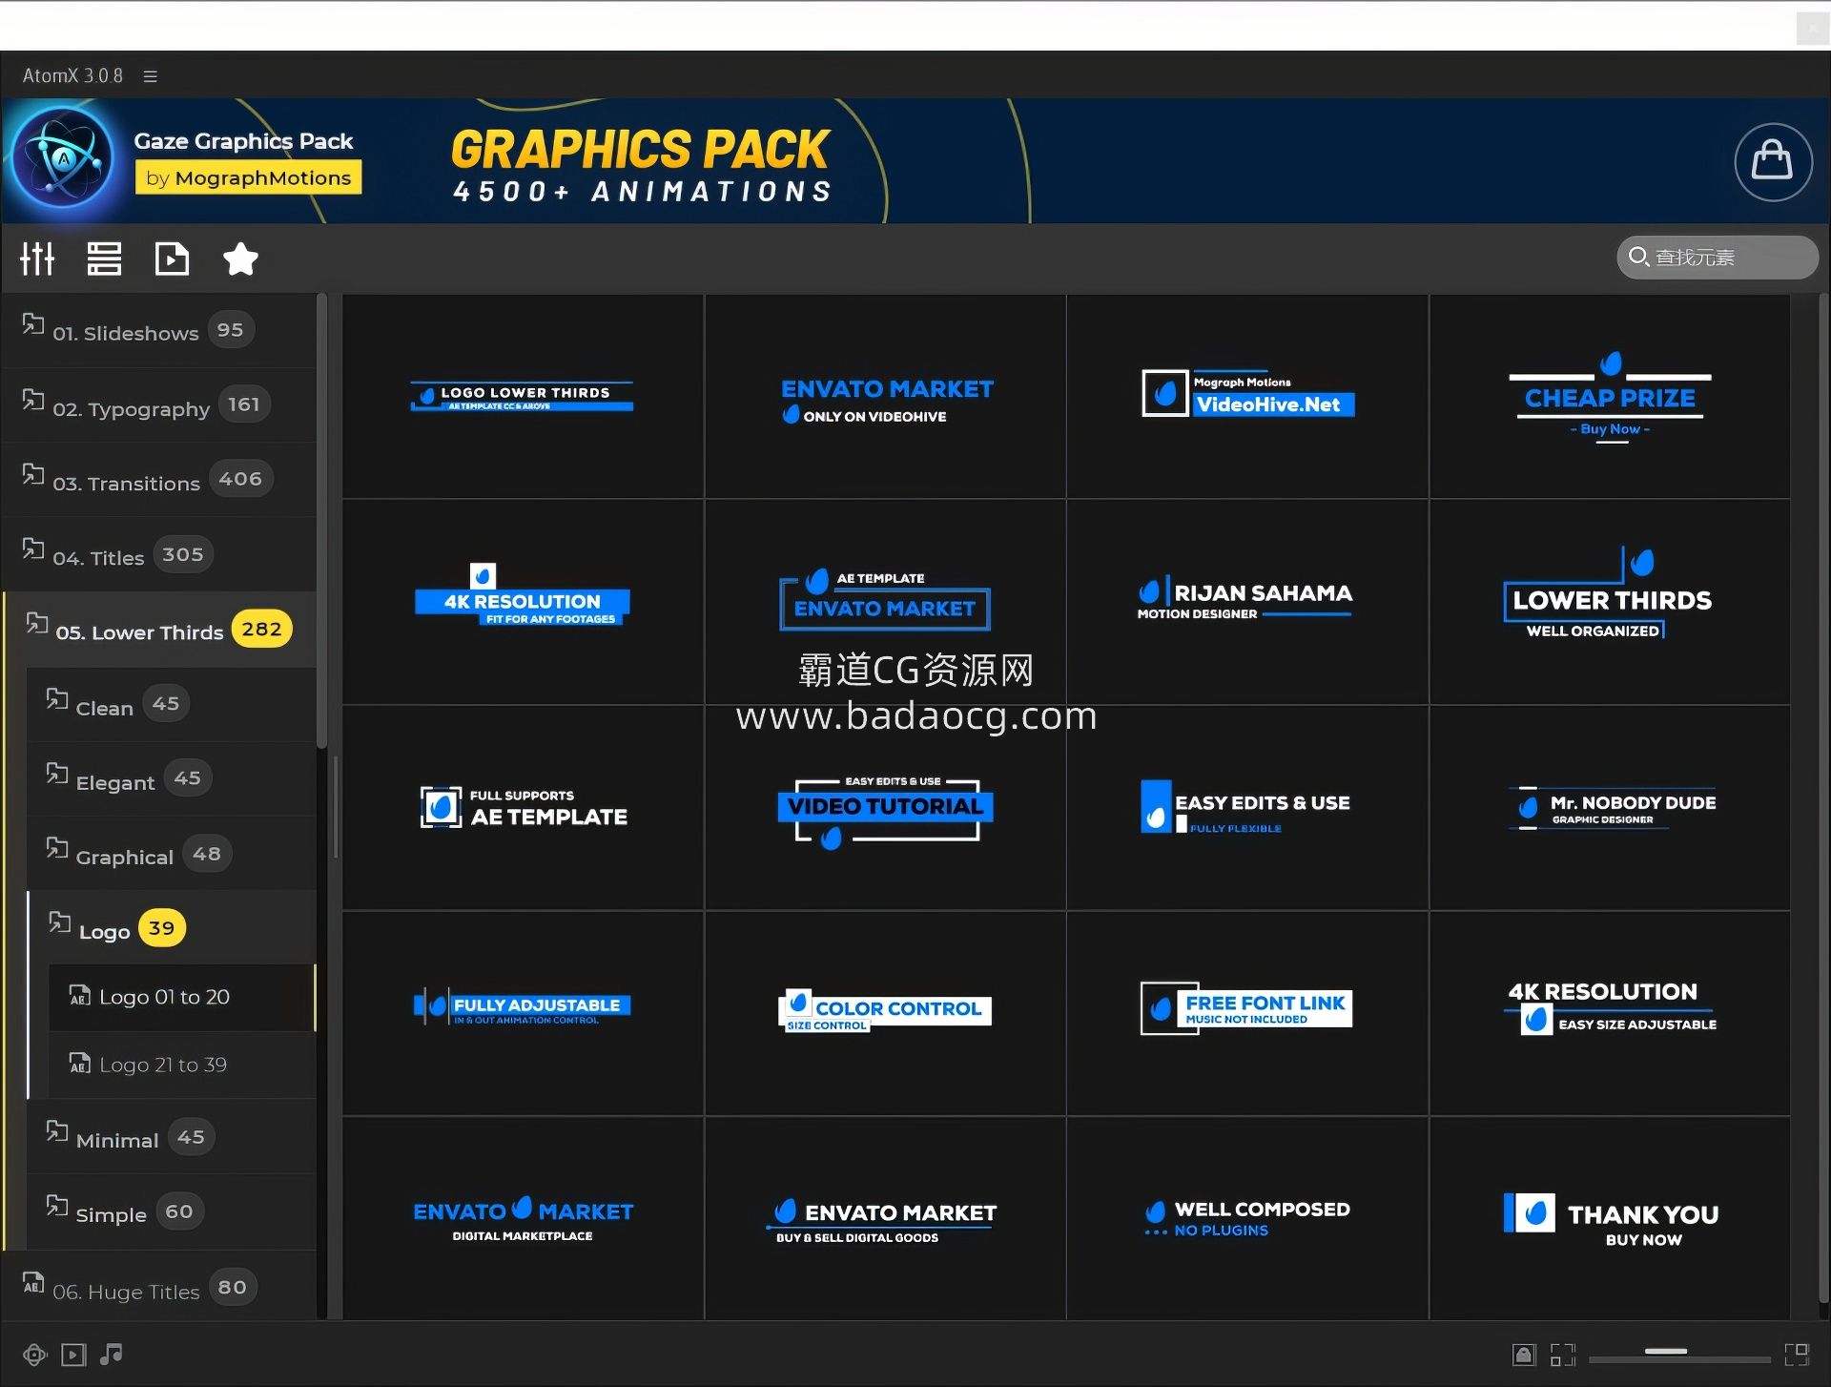This screenshot has width=1831, height=1387.
Task: Select the ENVATO MARKET DIGITAL MARKETPLACE thumbnail
Action: pos(523,1218)
